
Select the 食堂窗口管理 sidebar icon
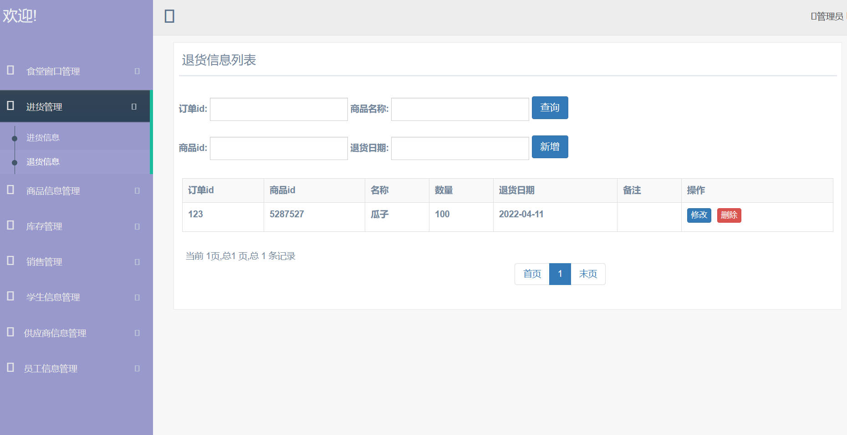coord(10,71)
